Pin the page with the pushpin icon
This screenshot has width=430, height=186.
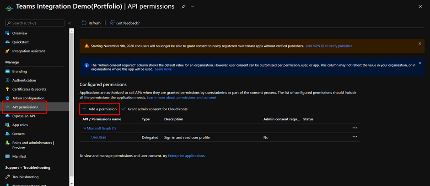[183, 6]
